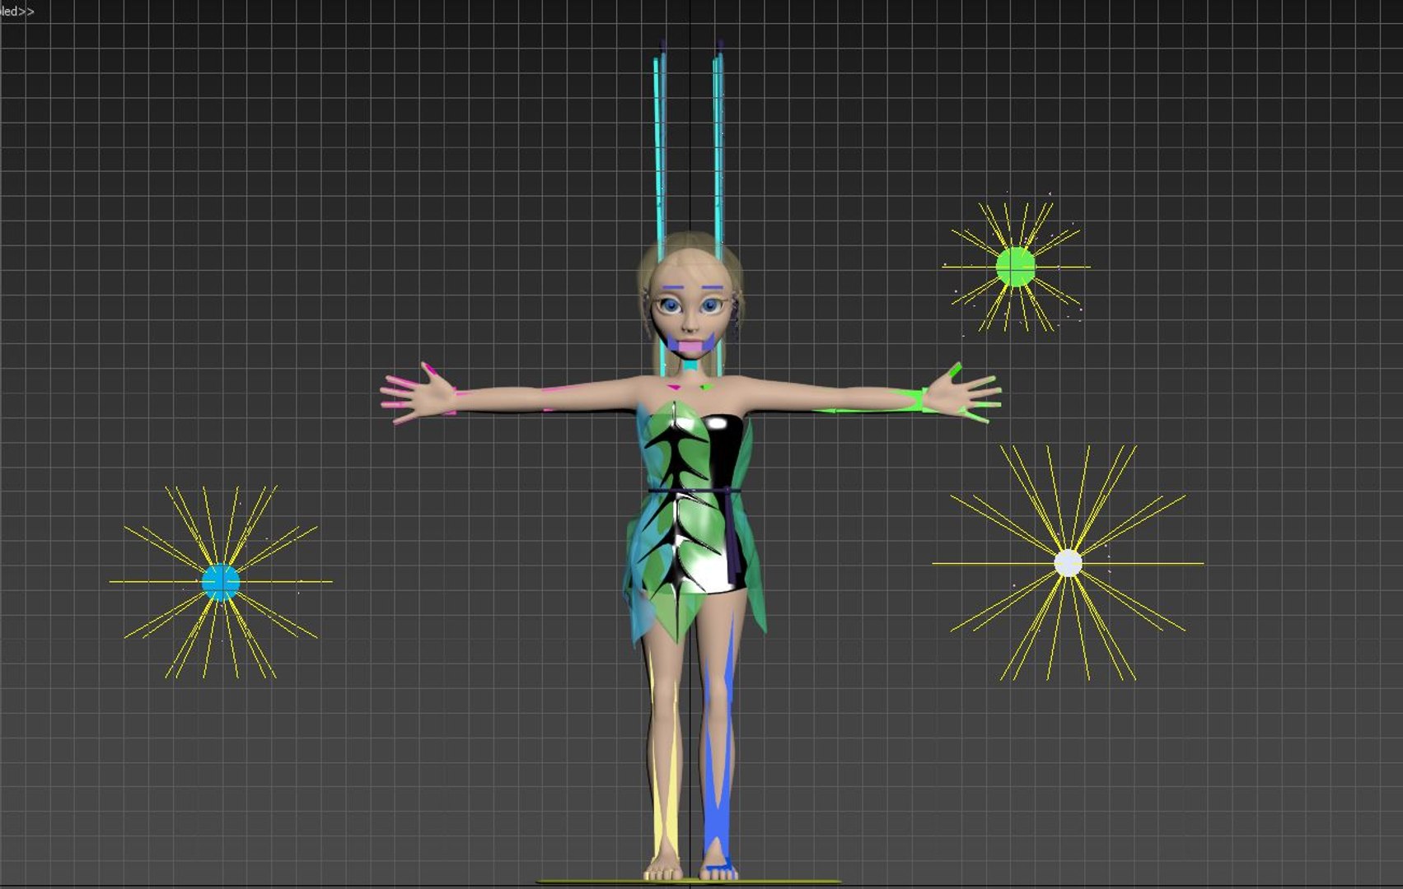The width and height of the screenshot is (1403, 889).
Task: Select the white-centered light helper
Action: tap(1068, 564)
